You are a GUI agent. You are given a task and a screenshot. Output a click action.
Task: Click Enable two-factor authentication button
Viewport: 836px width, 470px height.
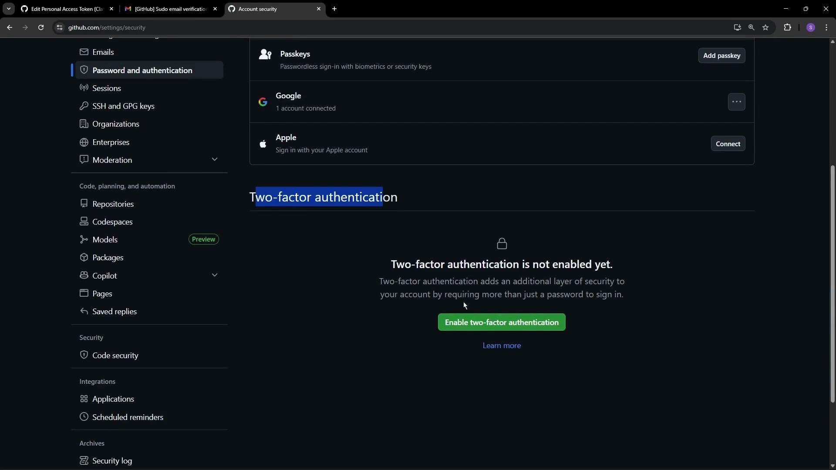(x=502, y=322)
